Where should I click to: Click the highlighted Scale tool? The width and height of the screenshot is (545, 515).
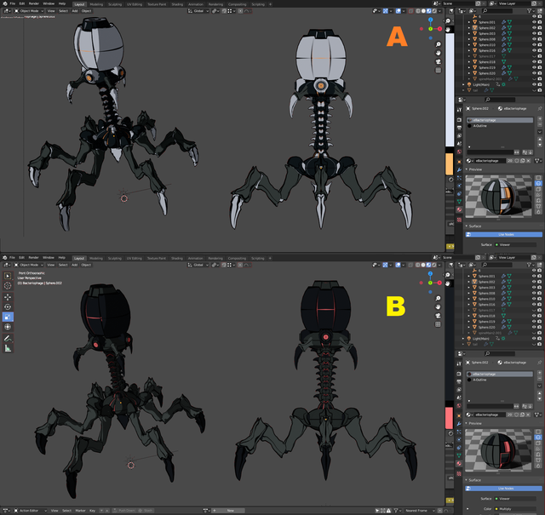pos(8,317)
